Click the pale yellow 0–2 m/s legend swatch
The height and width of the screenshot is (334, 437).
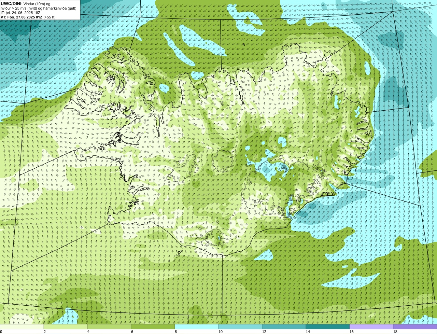pos(22,327)
